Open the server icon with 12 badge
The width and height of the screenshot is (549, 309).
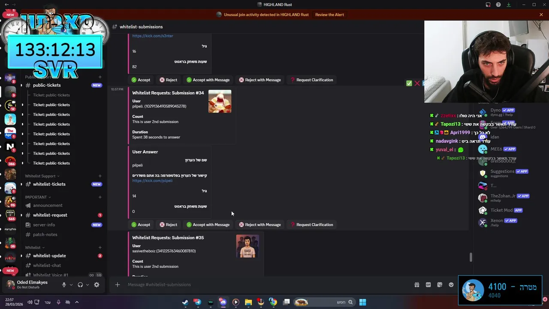[x=10, y=105]
